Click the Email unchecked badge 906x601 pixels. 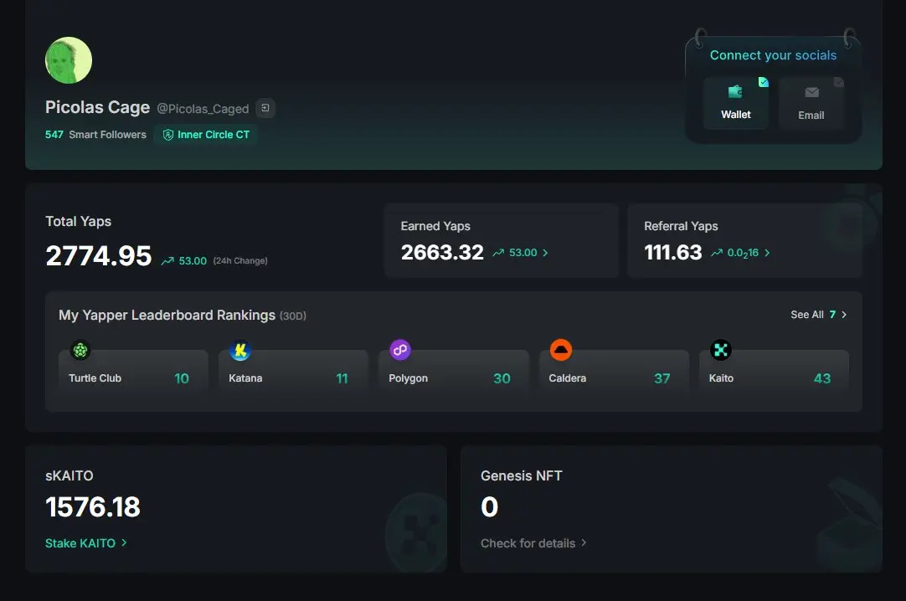click(839, 82)
